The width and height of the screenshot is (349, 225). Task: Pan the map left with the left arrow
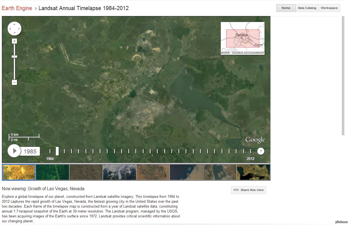point(10,29)
